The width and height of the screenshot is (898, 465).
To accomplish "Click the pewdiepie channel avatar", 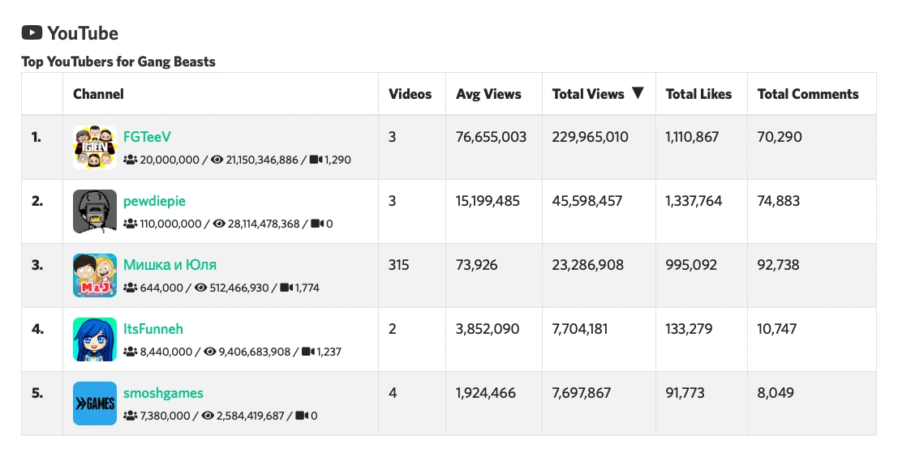I will click(x=95, y=211).
